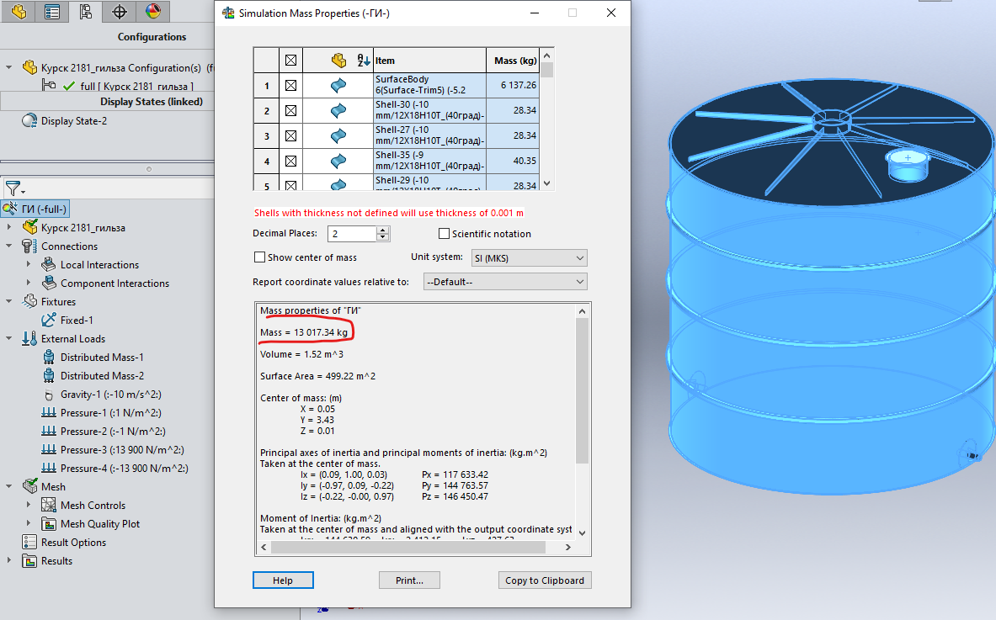Enable Show center of mass checkbox

pyautogui.click(x=259, y=257)
